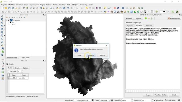Toggle the Enable checkbox in Value Tool
Viewport: 182px width, 102px height.
pyautogui.click(x=7, y=64)
